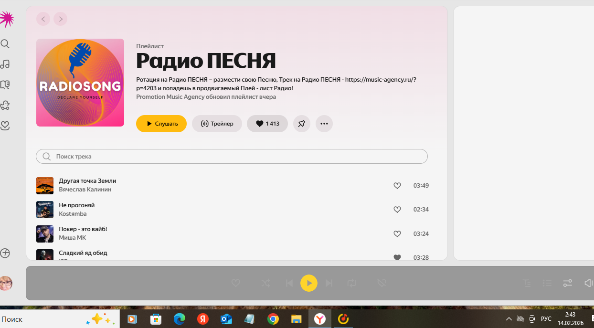The height and width of the screenshot is (328, 594).
Task: Open search from the left sidebar
Action: 5,44
